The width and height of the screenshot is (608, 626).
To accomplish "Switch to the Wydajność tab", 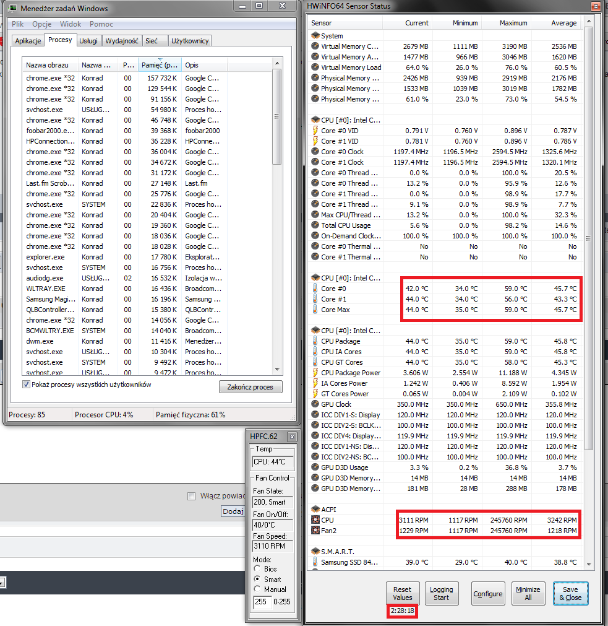I will click(122, 41).
